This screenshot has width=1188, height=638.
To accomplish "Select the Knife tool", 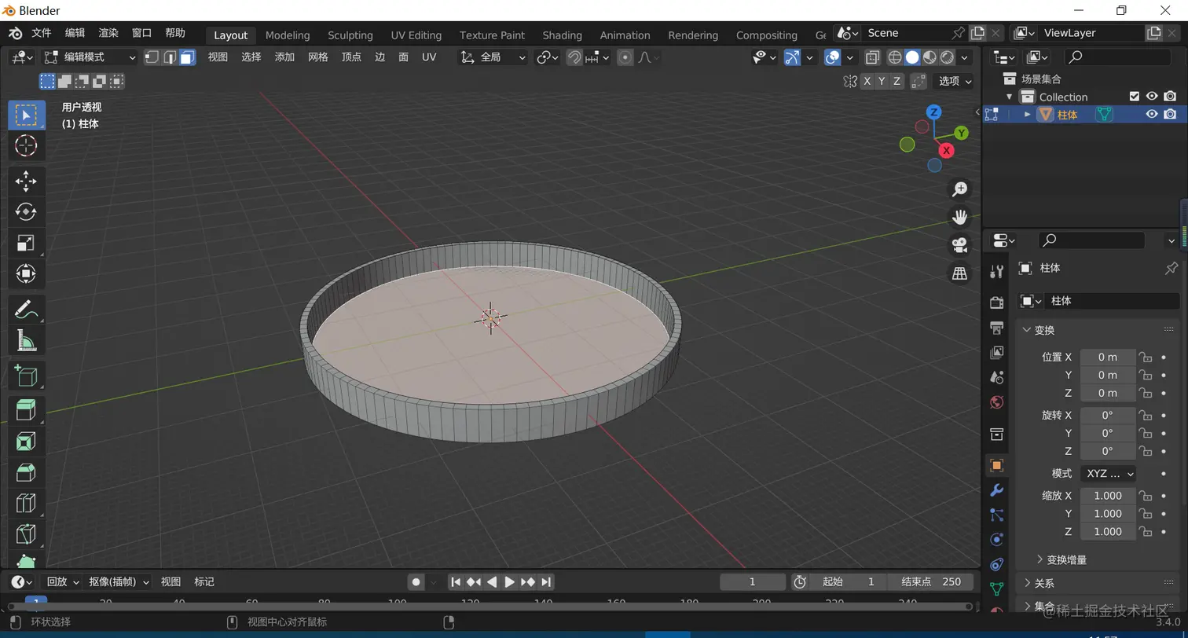I will point(26,534).
